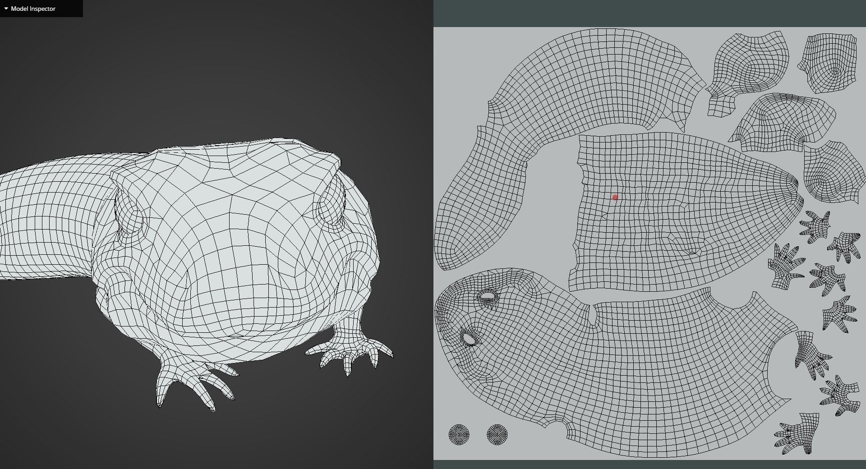Select the right circular UV island
The image size is (866, 469).
pyautogui.click(x=497, y=435)
